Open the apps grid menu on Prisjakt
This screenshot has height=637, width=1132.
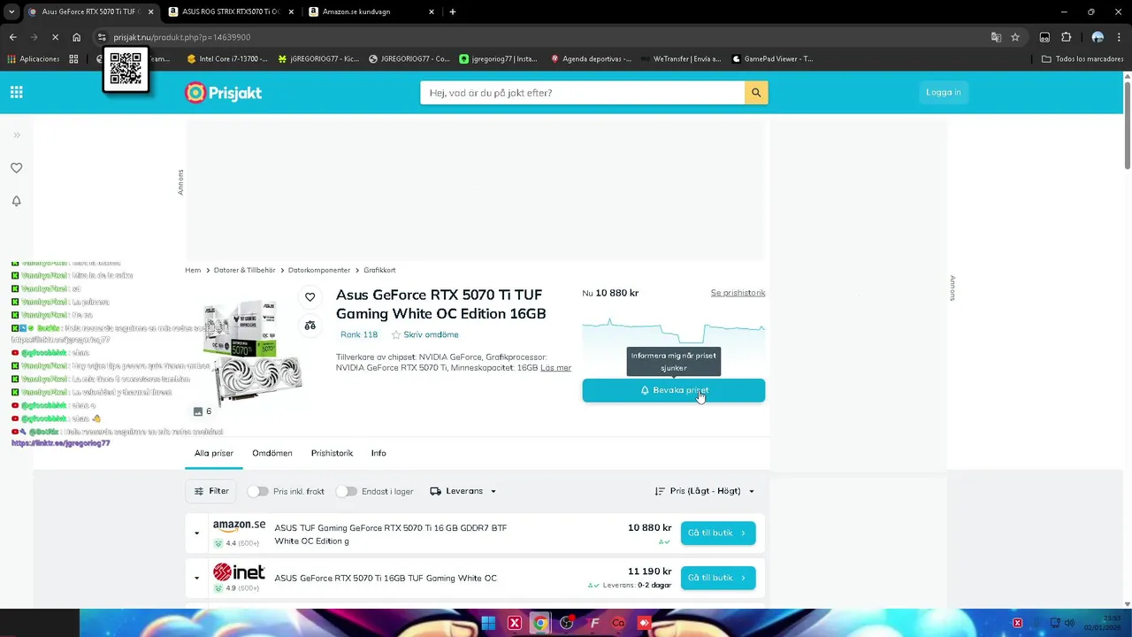pos(17,92)
